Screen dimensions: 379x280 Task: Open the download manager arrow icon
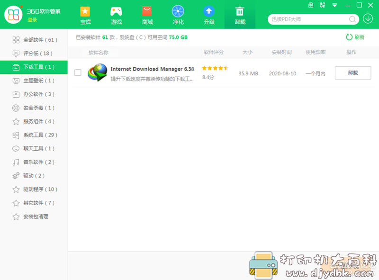click(x=368, y=18)
